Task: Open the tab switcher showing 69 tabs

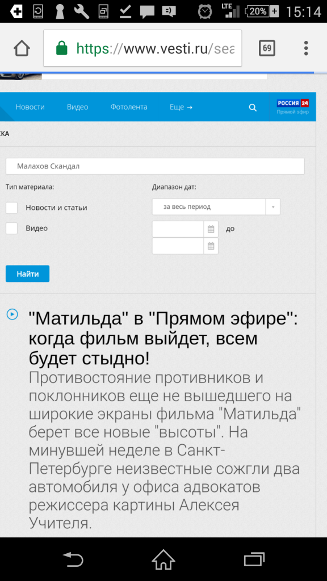Action: (x=267, y=48)
